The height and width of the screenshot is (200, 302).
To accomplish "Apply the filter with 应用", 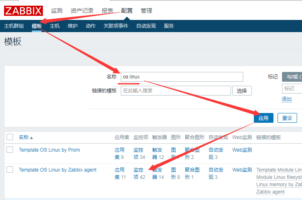I will [x=264, y=118].
